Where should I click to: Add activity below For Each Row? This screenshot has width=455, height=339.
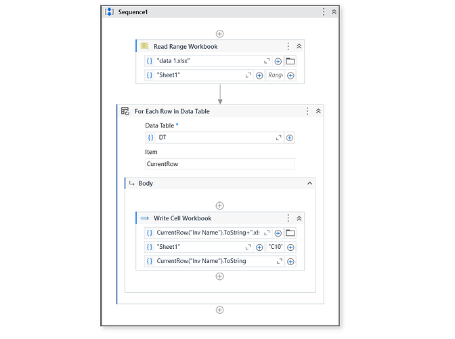point(219,310)
